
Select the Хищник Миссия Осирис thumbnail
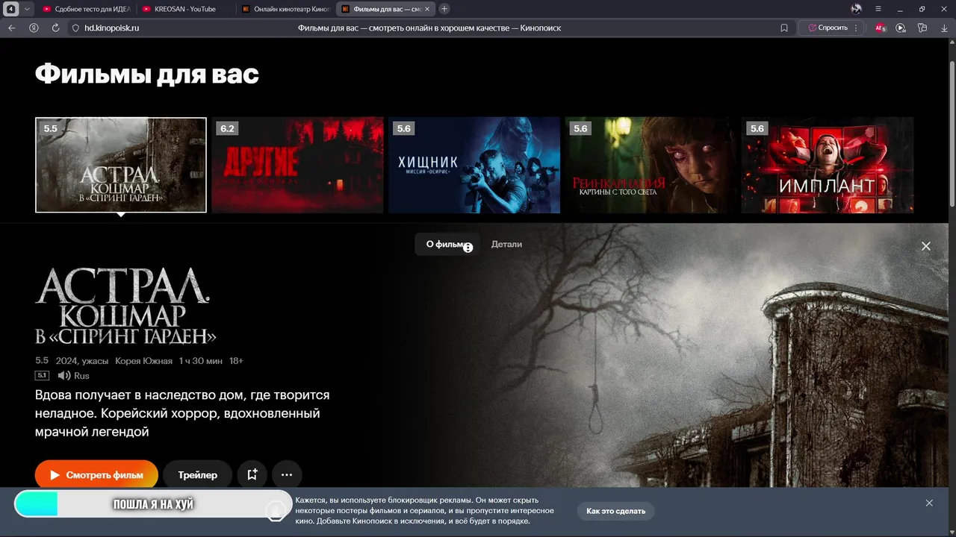(474, 165)
